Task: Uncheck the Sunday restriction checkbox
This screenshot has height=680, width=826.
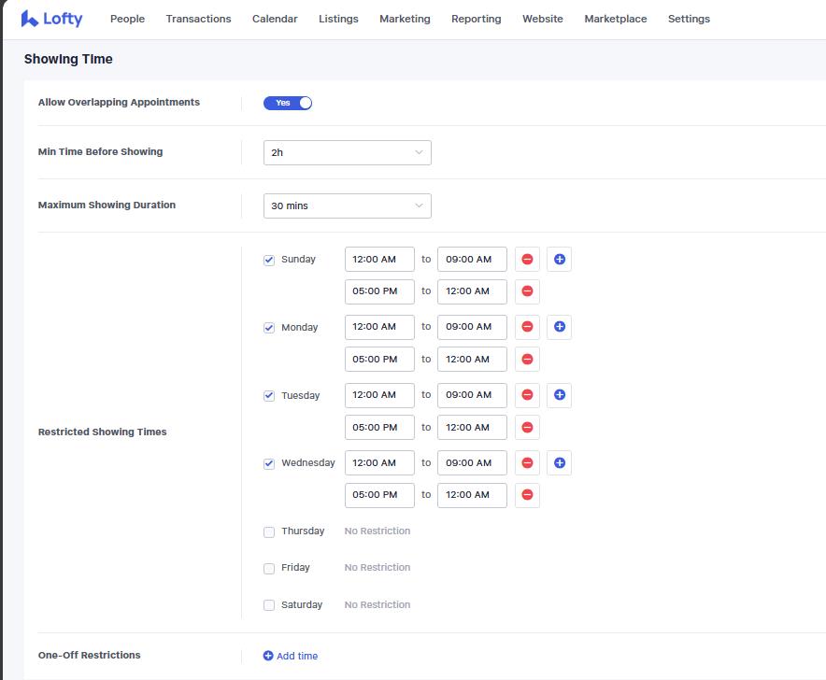Action: 269,260
